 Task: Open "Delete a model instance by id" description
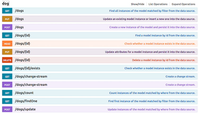[x=164, y=60]
